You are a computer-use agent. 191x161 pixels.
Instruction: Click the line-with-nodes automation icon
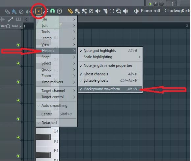[x=11, y=19]
